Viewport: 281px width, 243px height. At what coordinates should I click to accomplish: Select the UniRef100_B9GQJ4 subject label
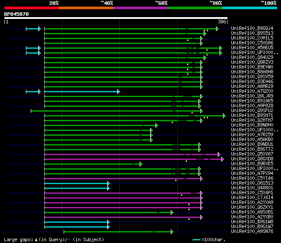(x=252, y=28)
